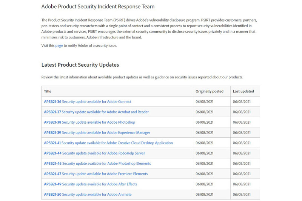This screenshot has width=302, height=201.
Task: Click the 'Title' column header
Action: point(48,91)
